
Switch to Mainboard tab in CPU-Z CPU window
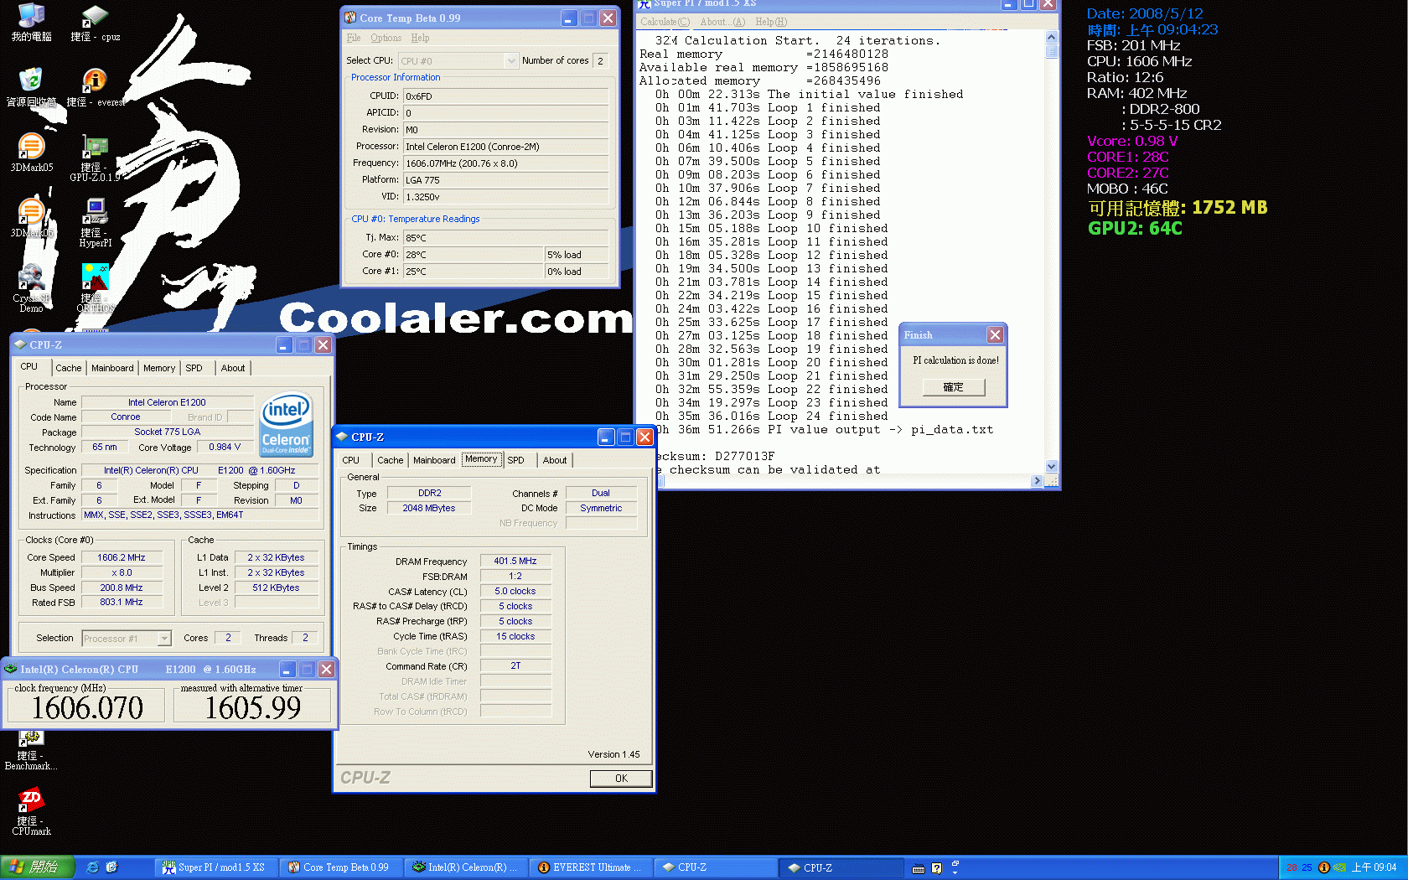(x=112, y=368)
